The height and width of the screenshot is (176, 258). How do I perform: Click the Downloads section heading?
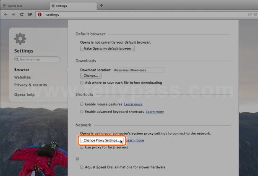(86, 61)
